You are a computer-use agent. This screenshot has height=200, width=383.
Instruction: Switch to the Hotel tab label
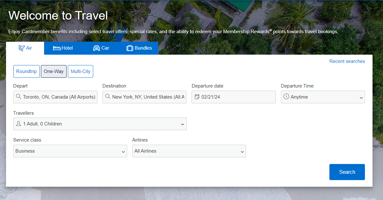pyautogui.click(x=67, y=48)
